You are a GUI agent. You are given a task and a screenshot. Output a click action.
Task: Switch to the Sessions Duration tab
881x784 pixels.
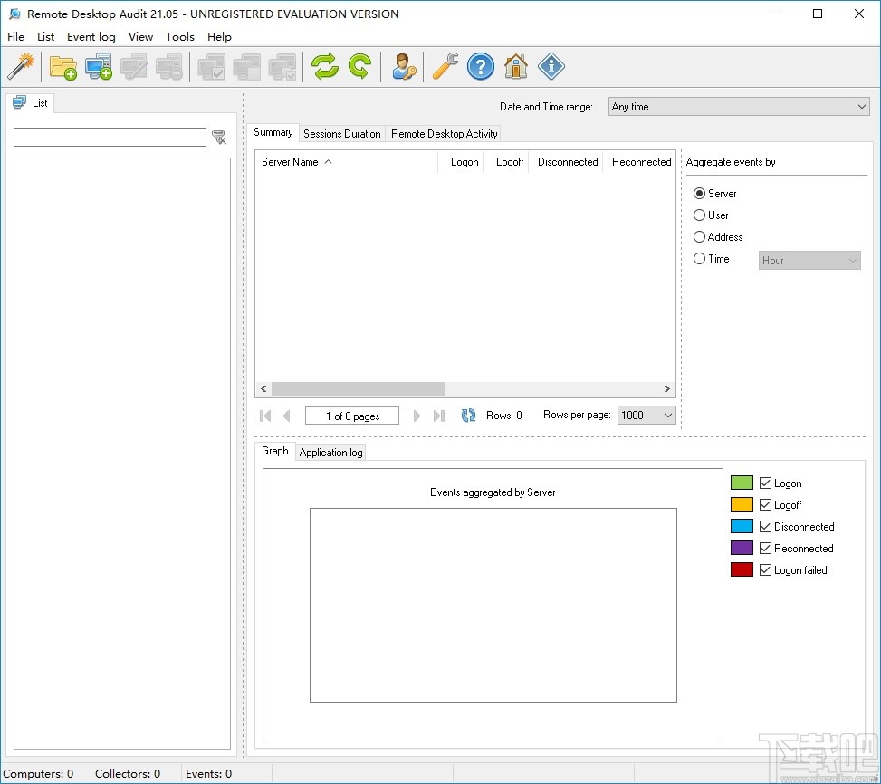pos(341,133)
